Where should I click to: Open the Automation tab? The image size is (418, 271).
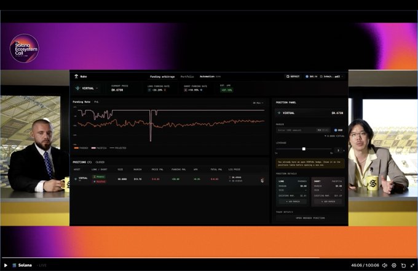[x=207, y=77]
